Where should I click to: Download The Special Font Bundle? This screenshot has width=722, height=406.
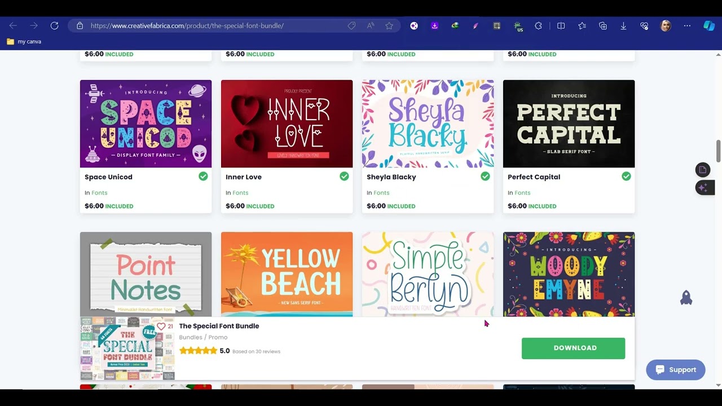click(573, 348)
